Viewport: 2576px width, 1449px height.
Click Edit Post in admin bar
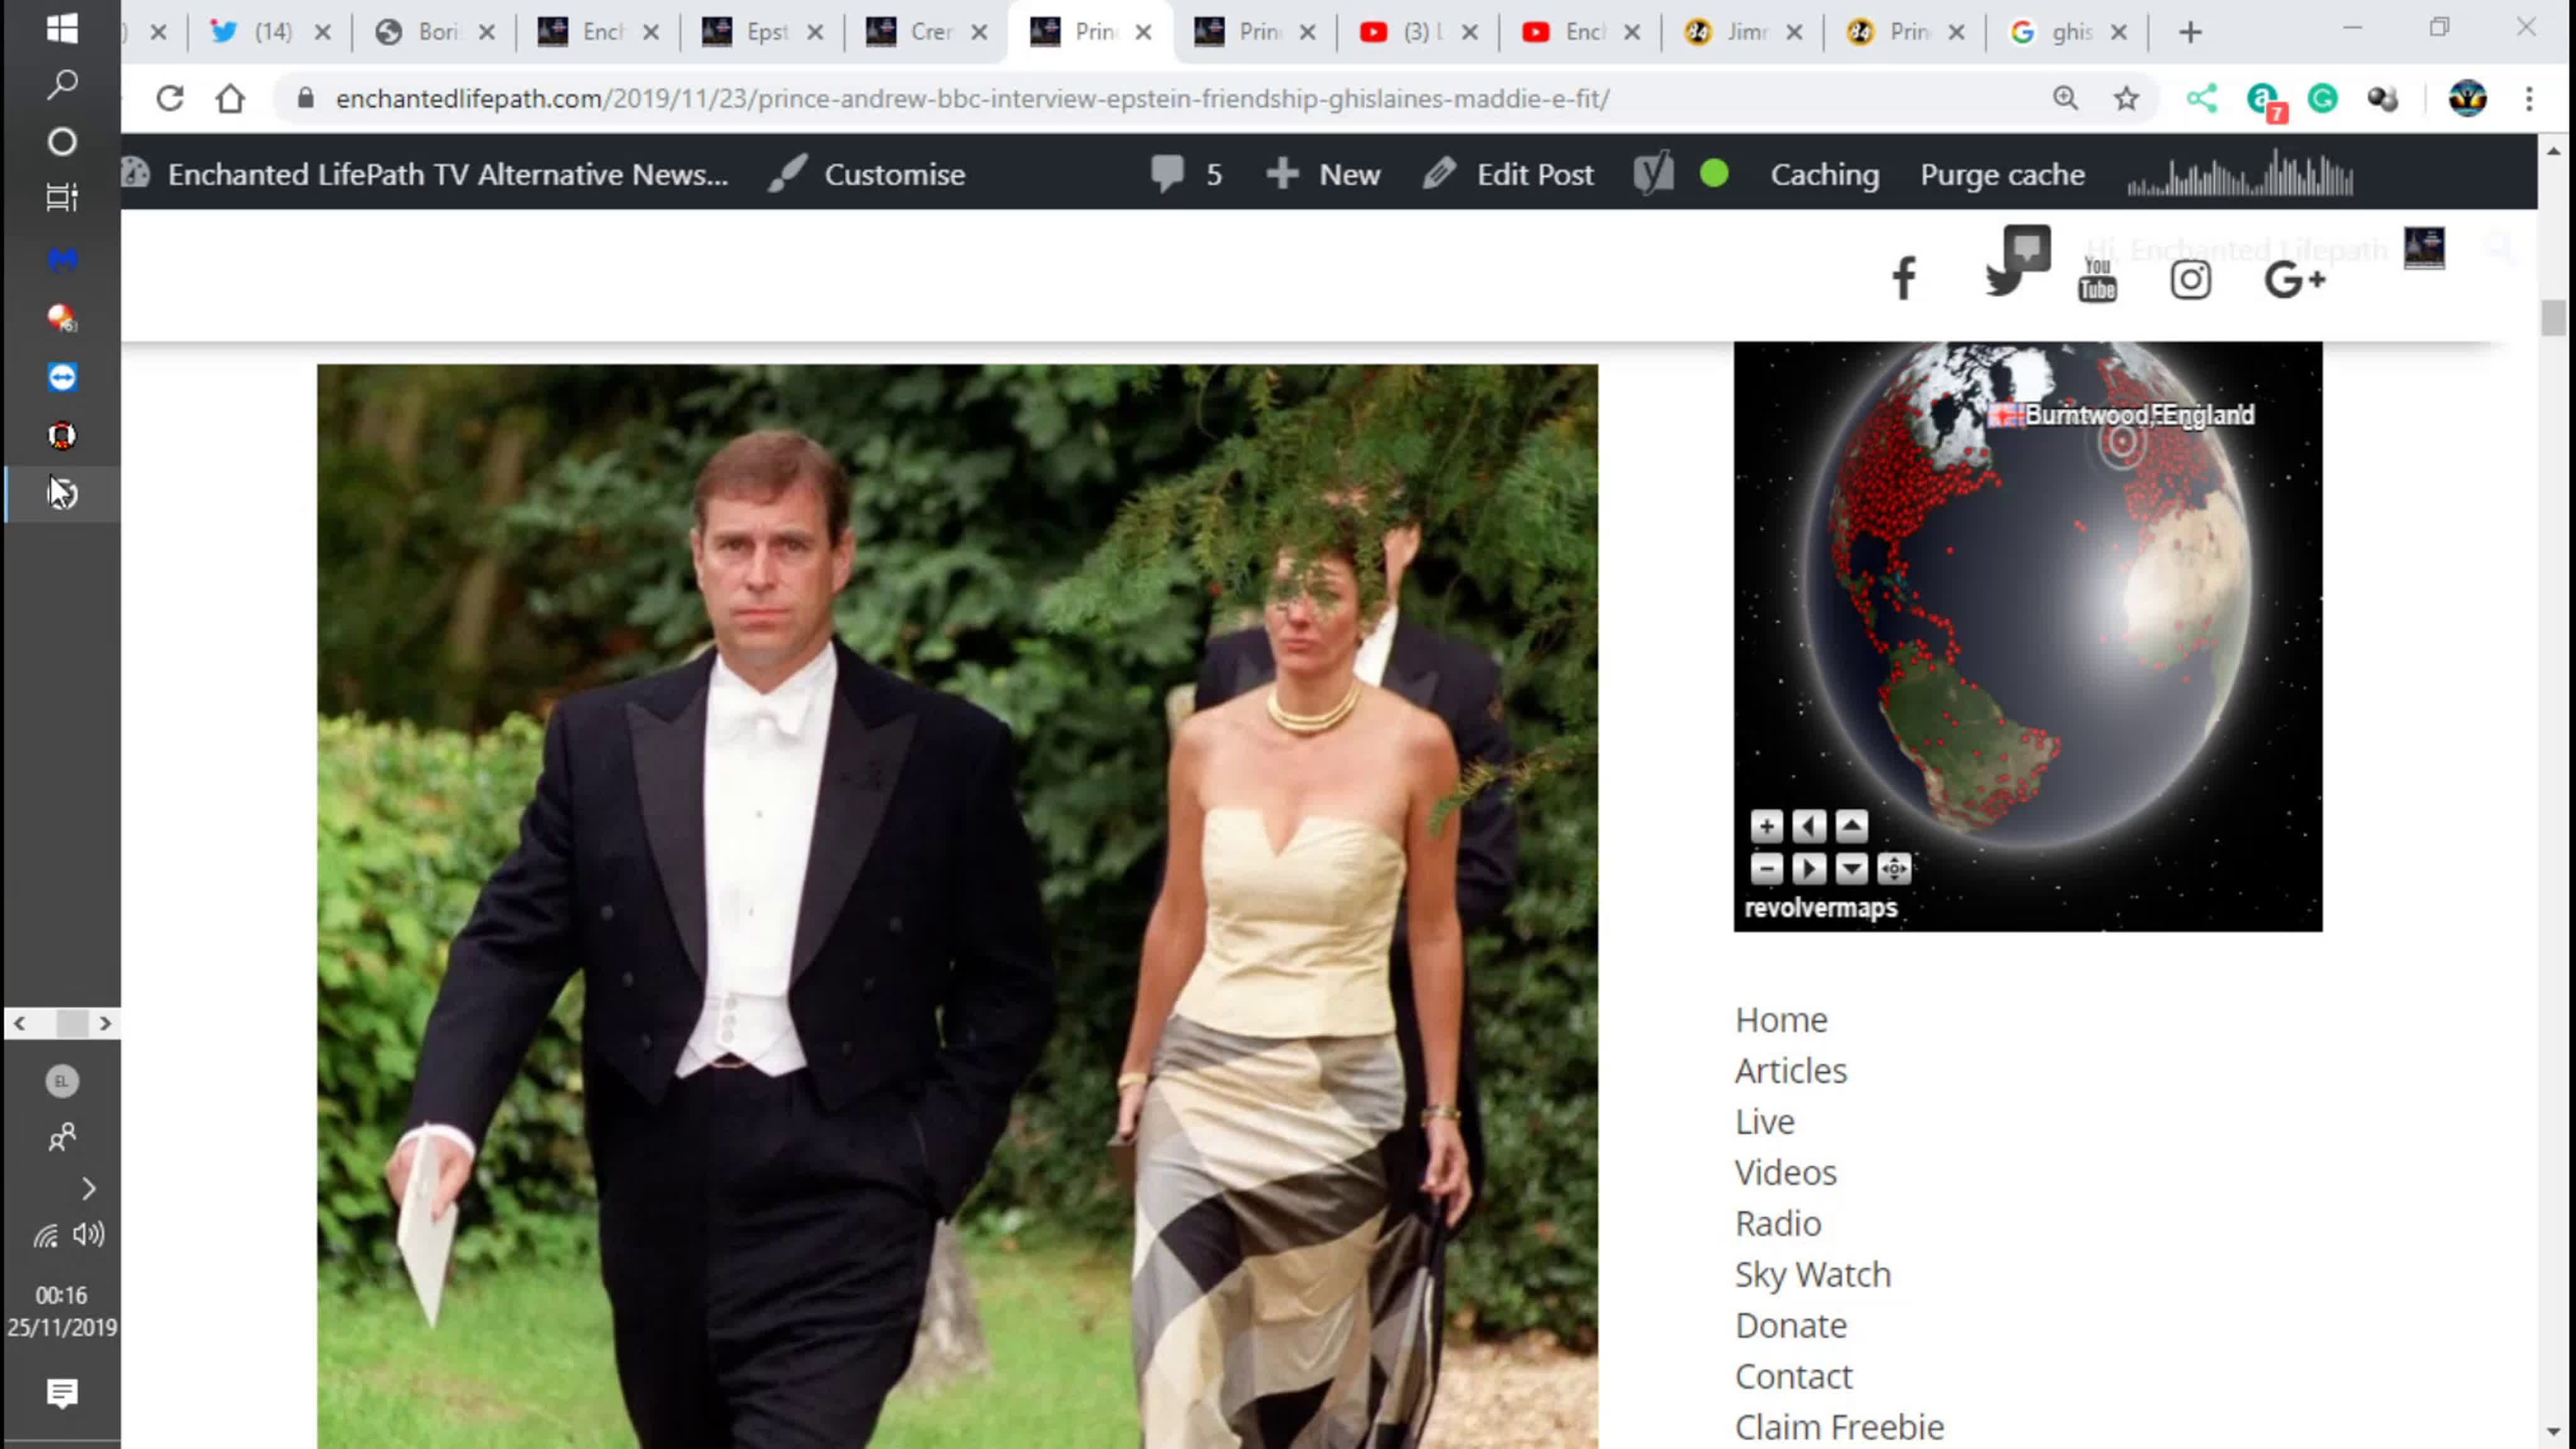coord(1508,174)
